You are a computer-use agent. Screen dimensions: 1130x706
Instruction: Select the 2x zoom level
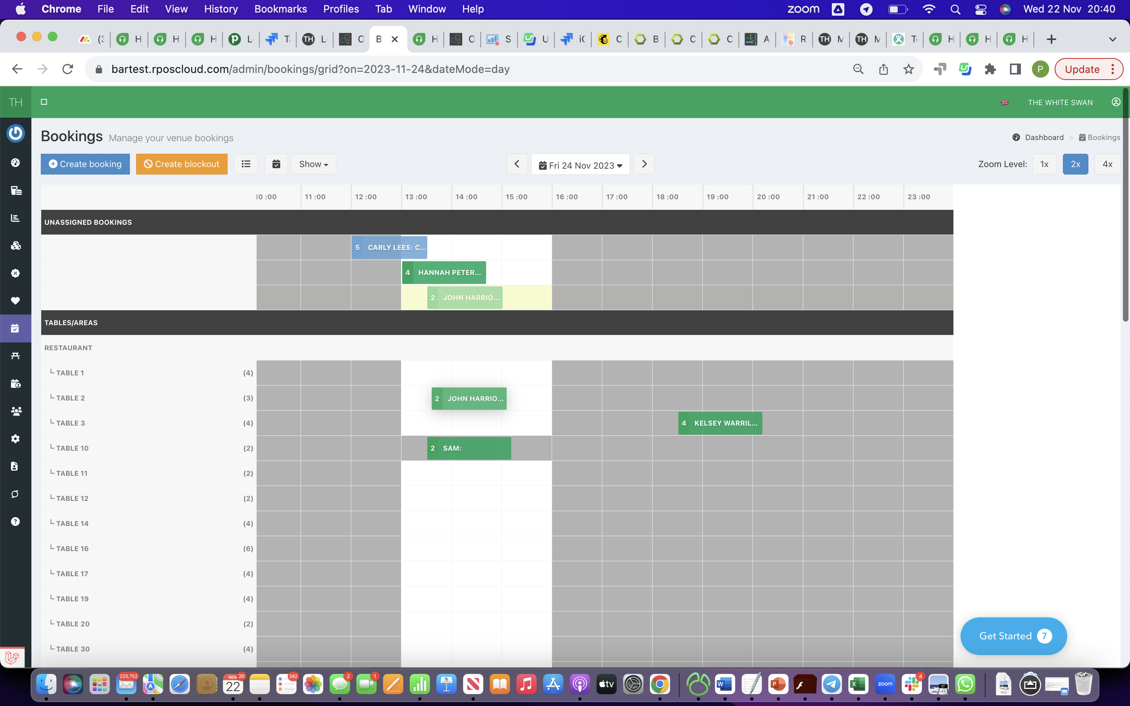1075,164
